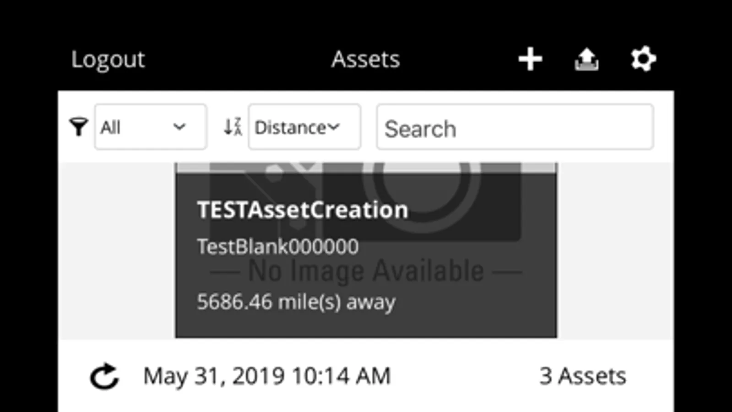Screen dimensions: 732x412
Task: Refresh the asset list
Action: (104, 376)
